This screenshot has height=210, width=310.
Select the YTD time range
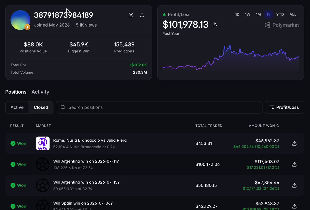tap(280, 14)
